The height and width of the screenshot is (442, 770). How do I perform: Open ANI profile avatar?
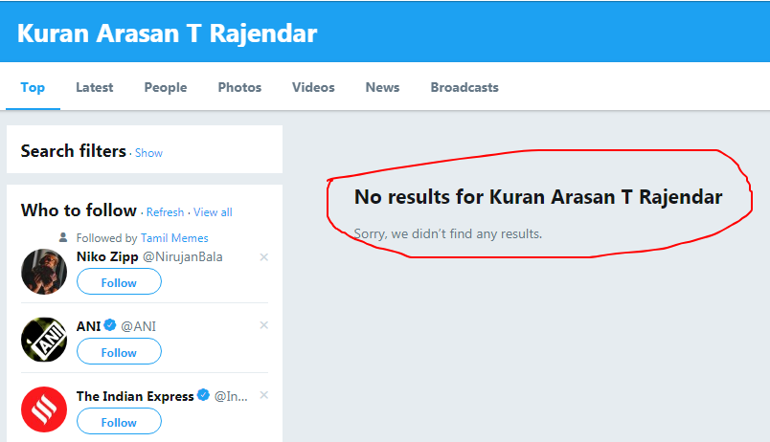[44, 340]
